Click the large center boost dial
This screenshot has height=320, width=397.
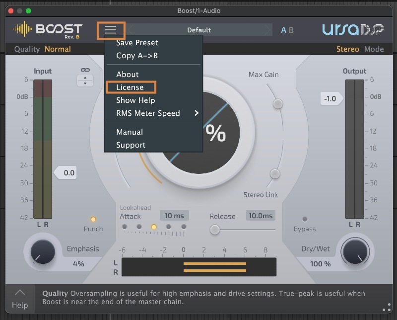tap(199, 132)
